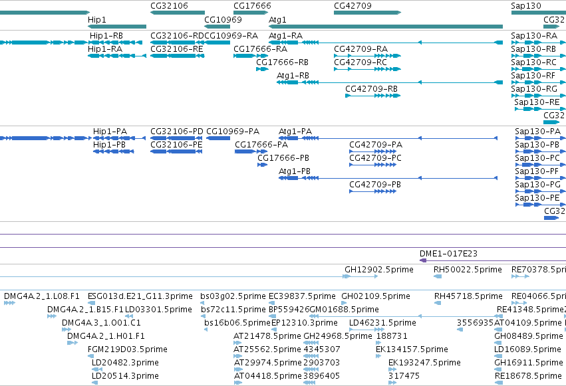Select the CG42709-RC transcript
Image resolution: width=566 pixels, height=386 pixels.
(x=367, y=69)
